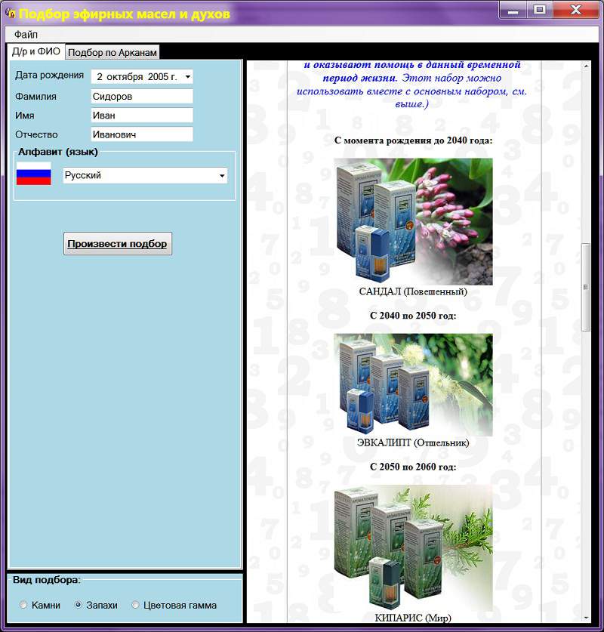This screenshot has width=604, height=632.
Task: Switch to the Д/р и ФИО tab
Action: (x=35, y=51)
